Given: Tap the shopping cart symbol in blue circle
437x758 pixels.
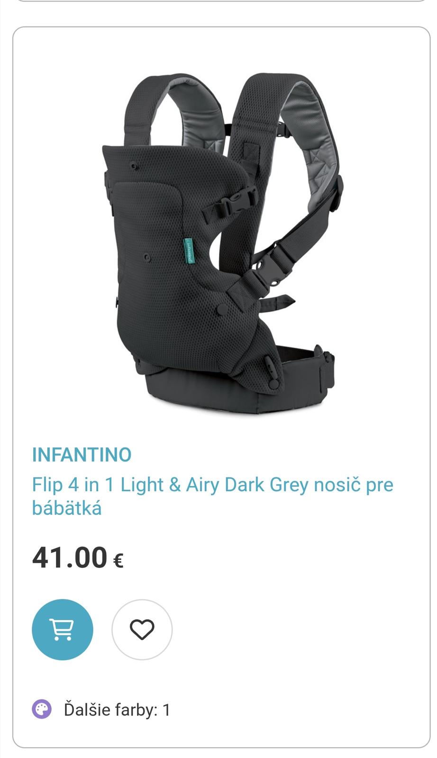Looking at the screenshot, I should pos(63,630).
